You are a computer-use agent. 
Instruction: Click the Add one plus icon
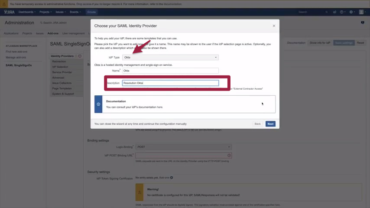click(x=172, y=178)
